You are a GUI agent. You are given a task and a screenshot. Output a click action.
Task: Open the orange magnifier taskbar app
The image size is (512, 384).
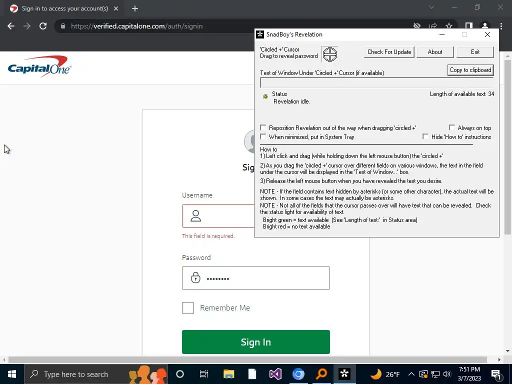pyautogui.click(x=321, y=374)
